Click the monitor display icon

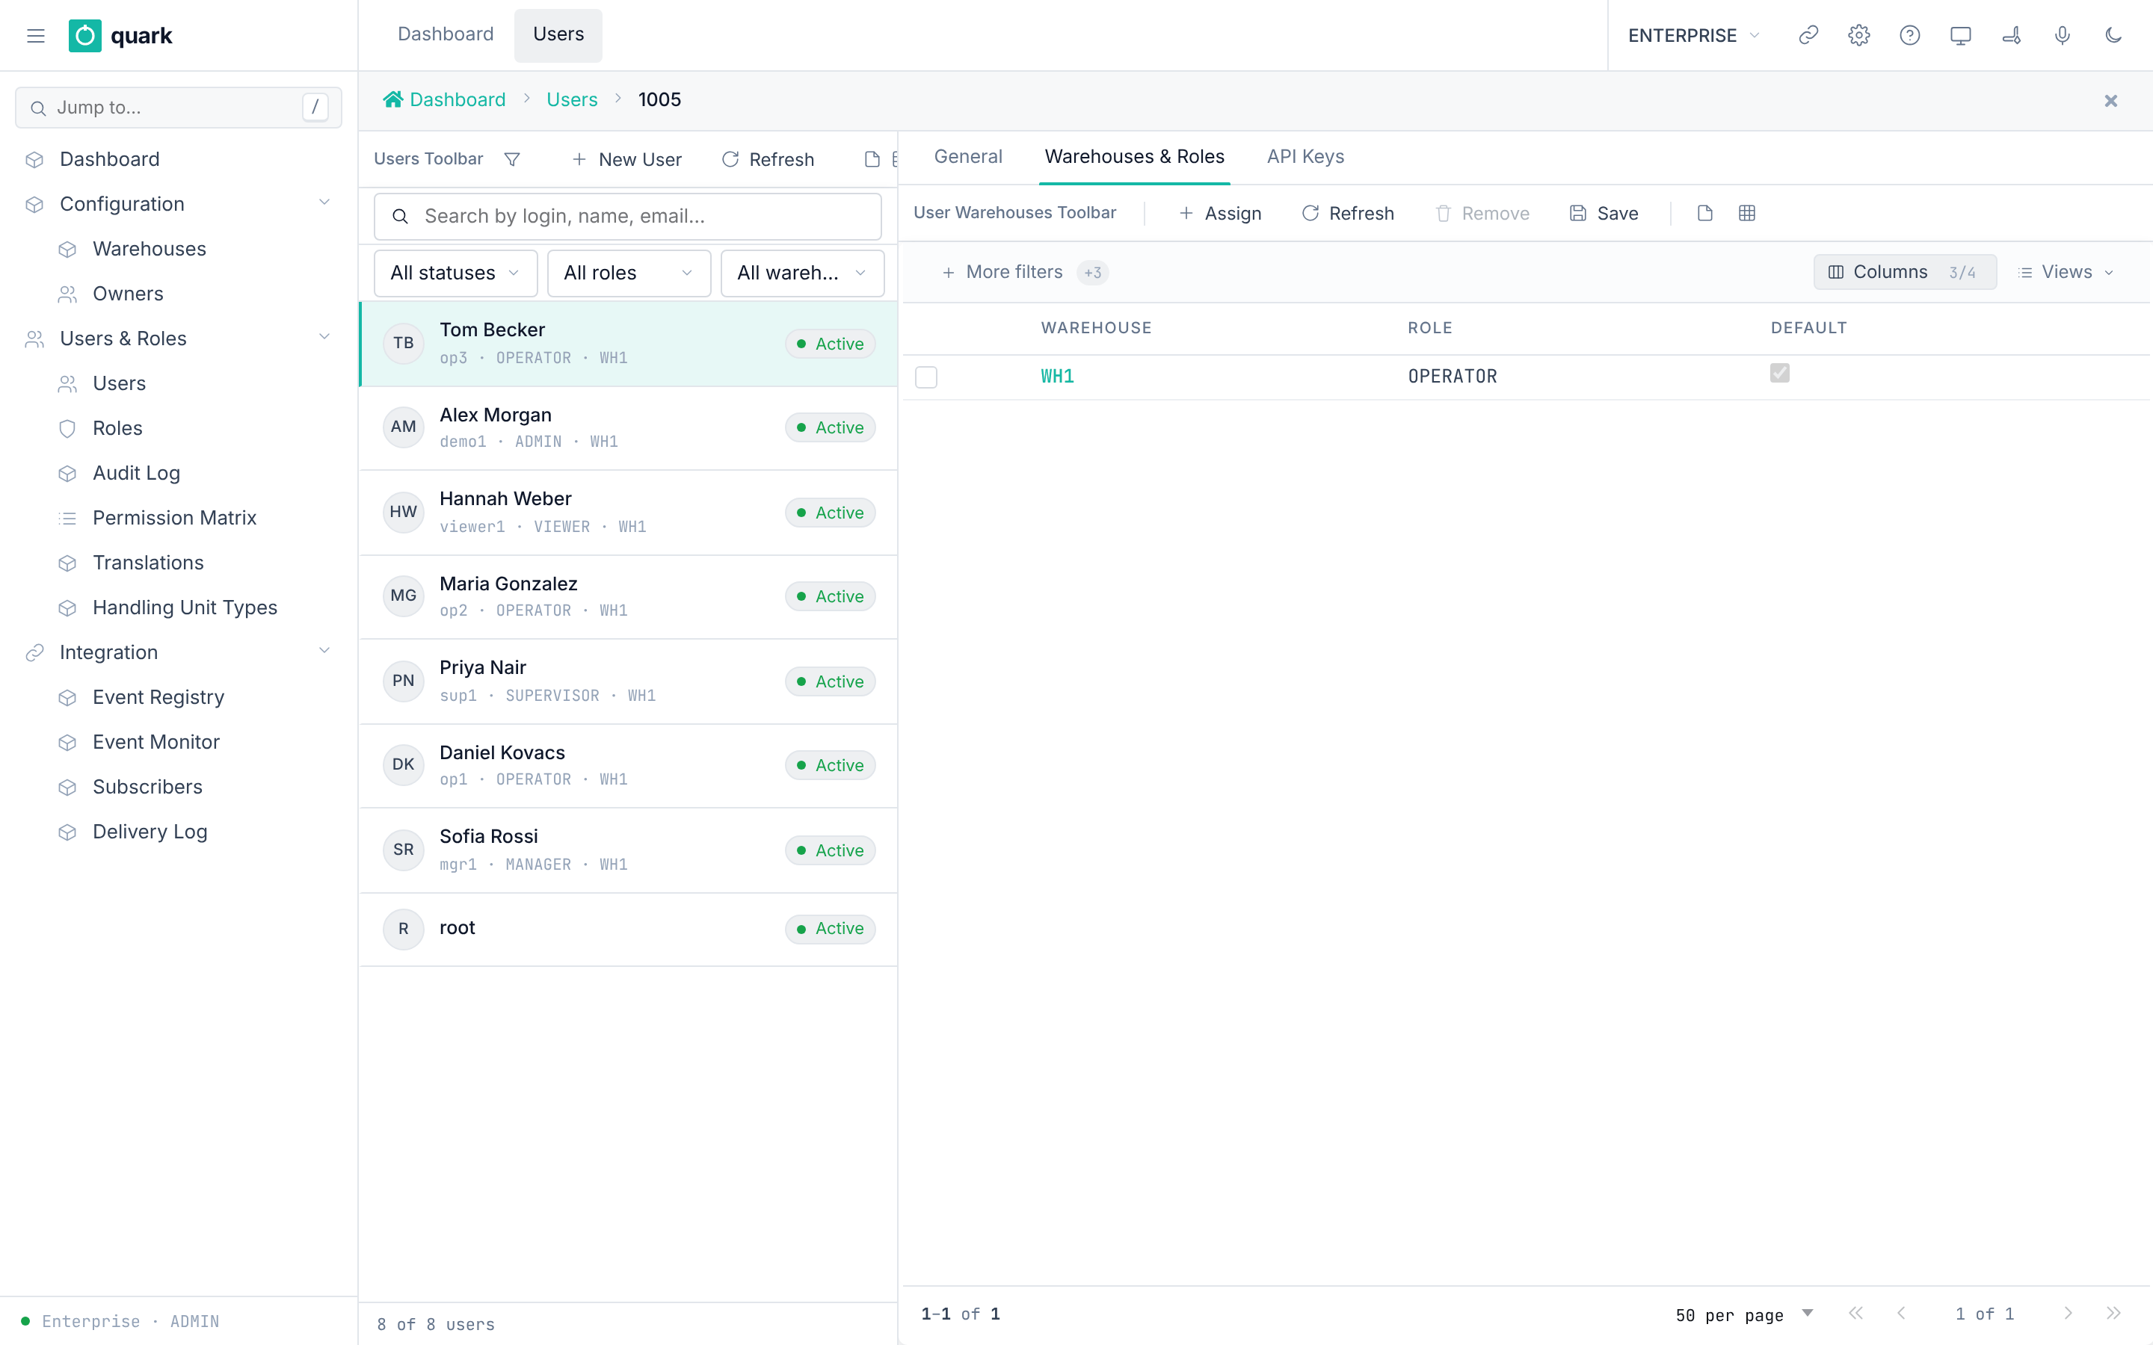pos(1960,36)
